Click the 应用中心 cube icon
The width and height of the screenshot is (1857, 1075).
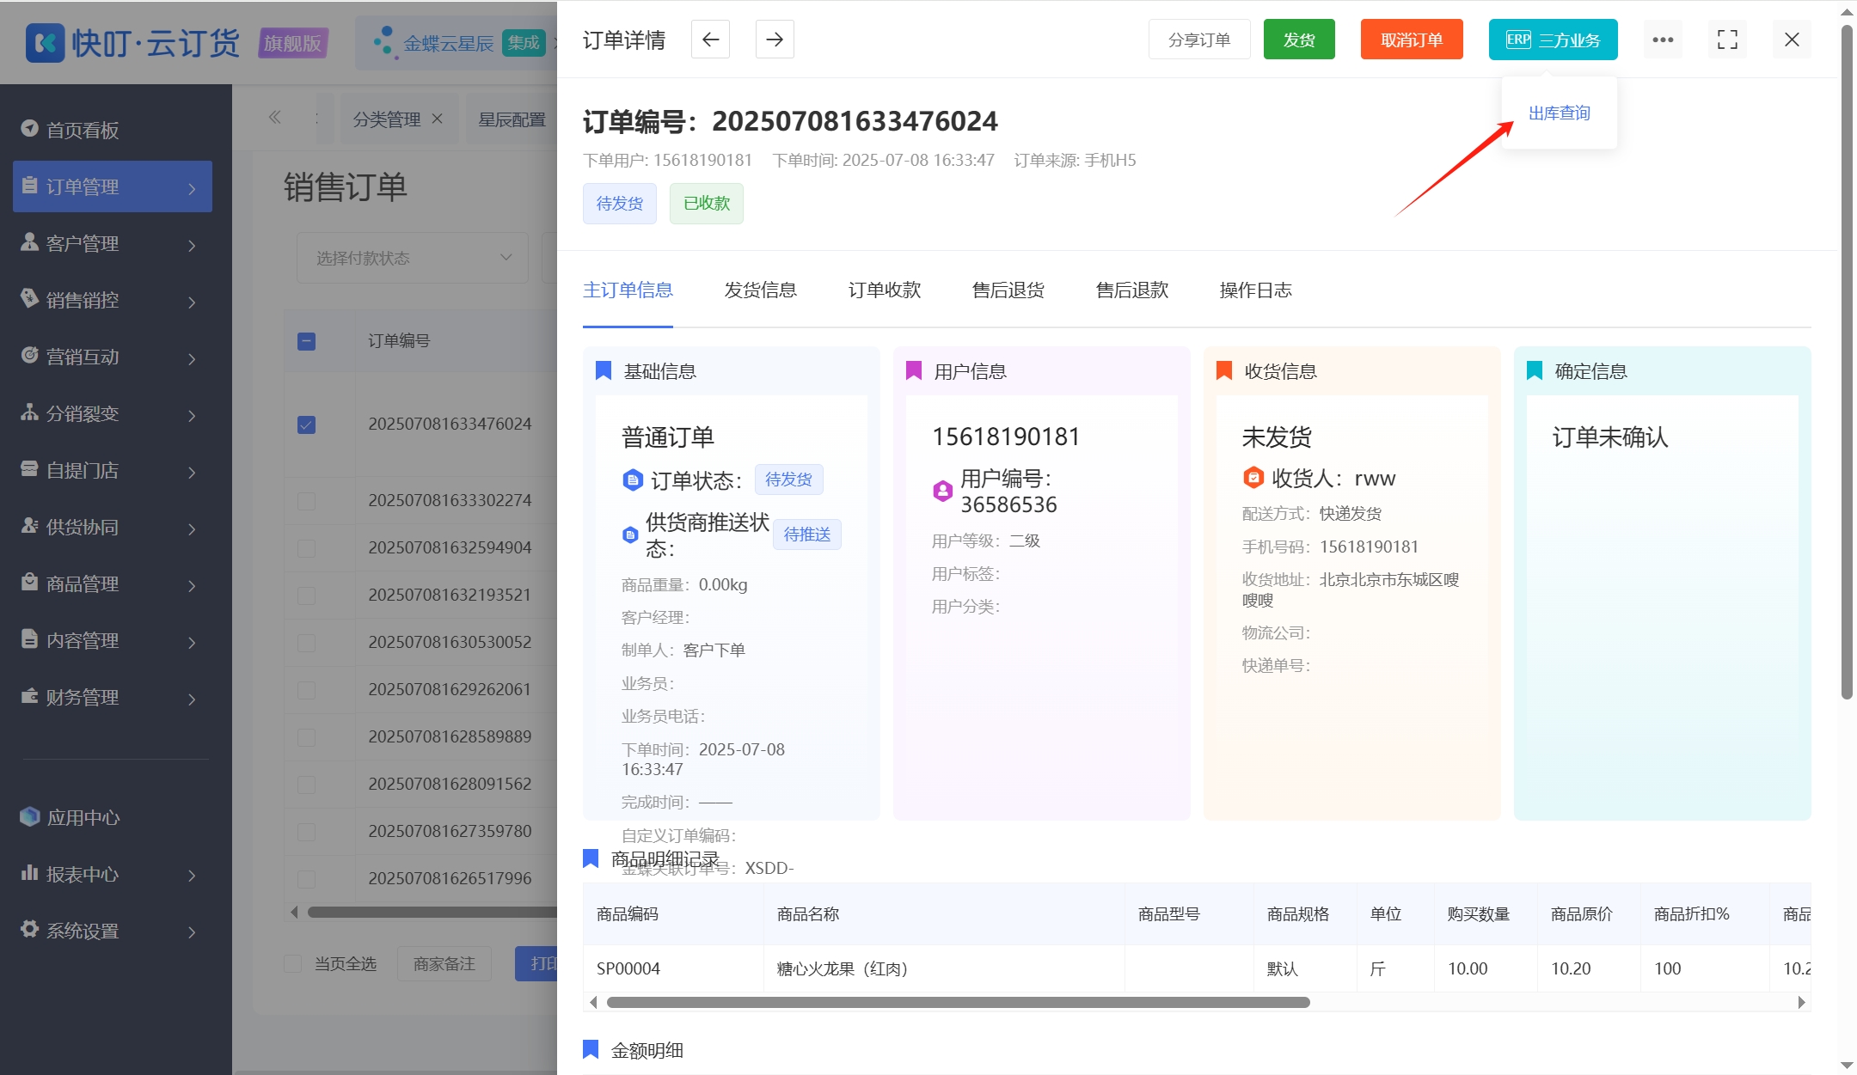coord(30,816)
